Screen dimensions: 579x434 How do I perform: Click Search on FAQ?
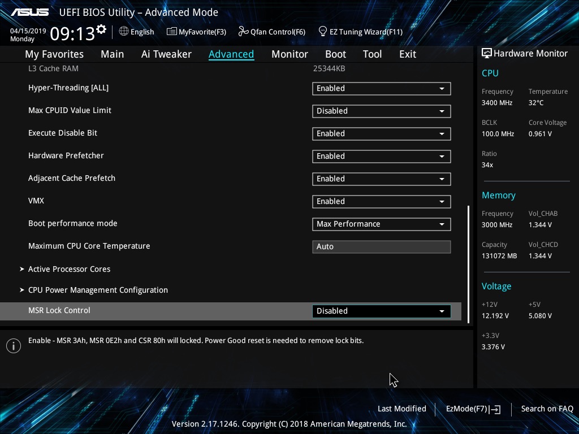click(x=547, y=409)
